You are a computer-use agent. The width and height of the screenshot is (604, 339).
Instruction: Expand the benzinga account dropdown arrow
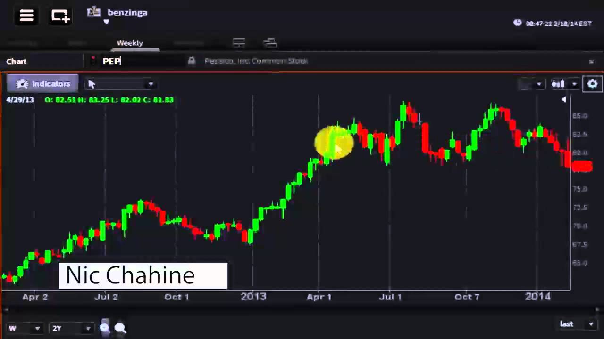tap(106, 22)
